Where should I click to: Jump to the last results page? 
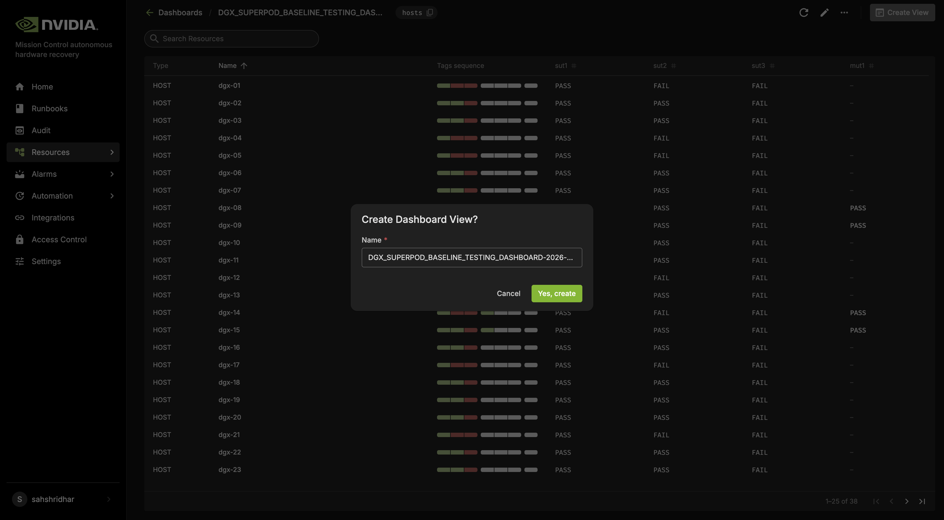click(x=922, y=501)
